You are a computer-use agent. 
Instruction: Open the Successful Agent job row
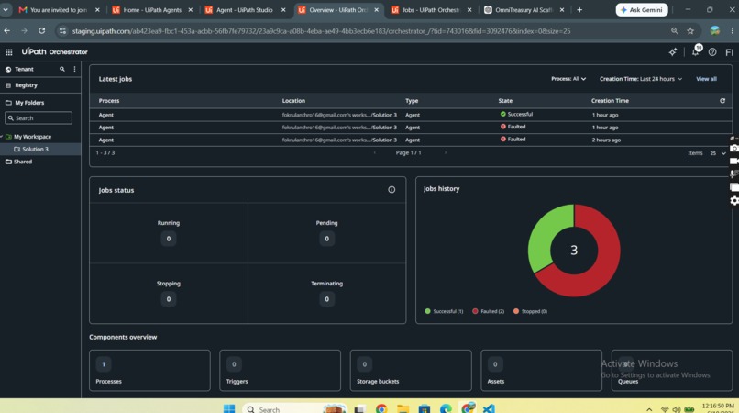point(411,115)
